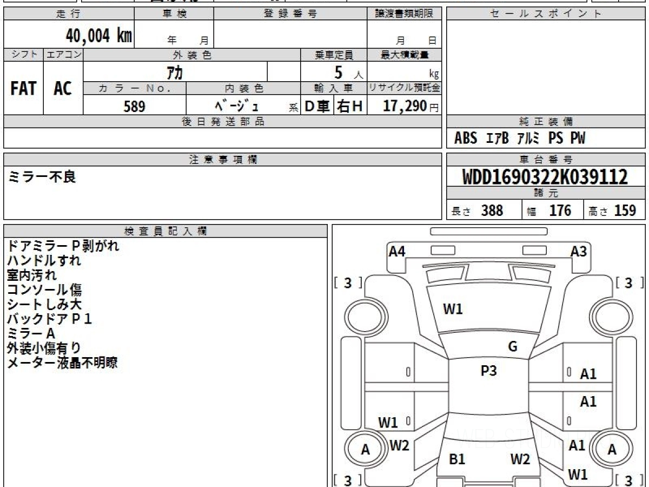Click the 外装色 header
This screenshot has width=649, height=487.
coord(192,55)
